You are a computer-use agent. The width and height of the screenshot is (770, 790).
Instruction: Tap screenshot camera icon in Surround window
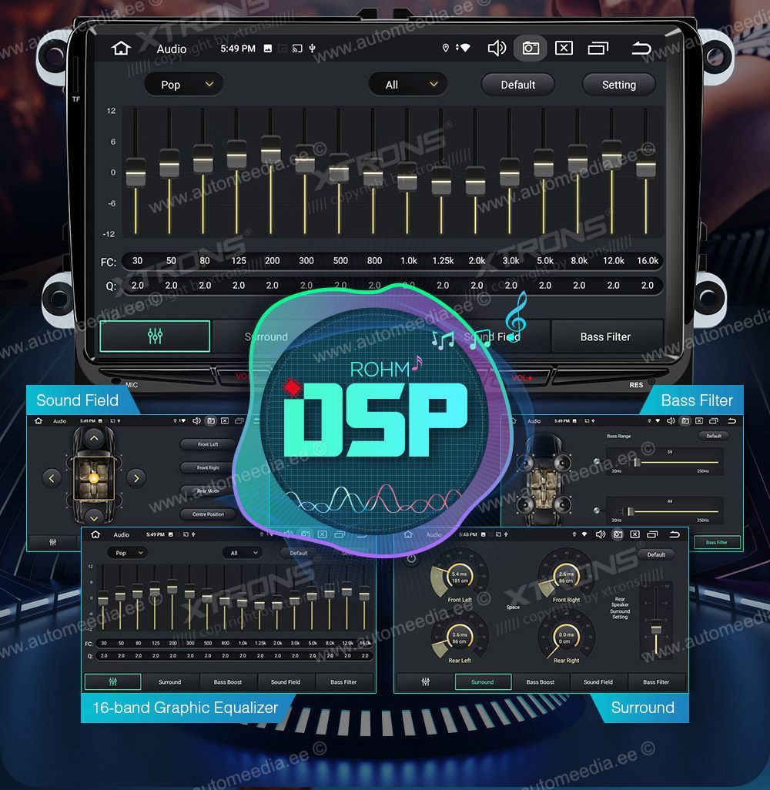(618, 534)
